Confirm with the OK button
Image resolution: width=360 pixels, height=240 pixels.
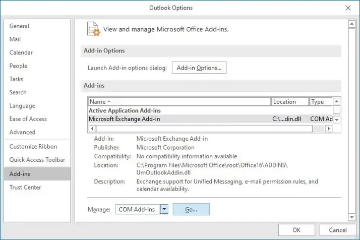click(x=296, y=230)
